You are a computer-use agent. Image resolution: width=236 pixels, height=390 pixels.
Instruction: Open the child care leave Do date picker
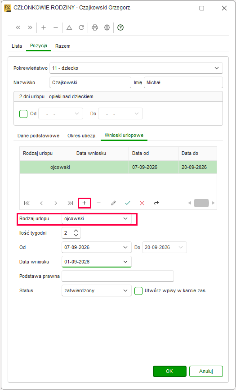tap(137, 113)
